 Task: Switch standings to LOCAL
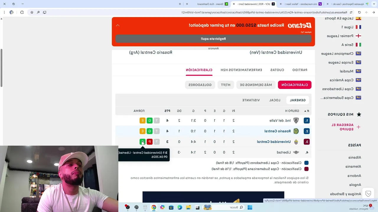275,100
